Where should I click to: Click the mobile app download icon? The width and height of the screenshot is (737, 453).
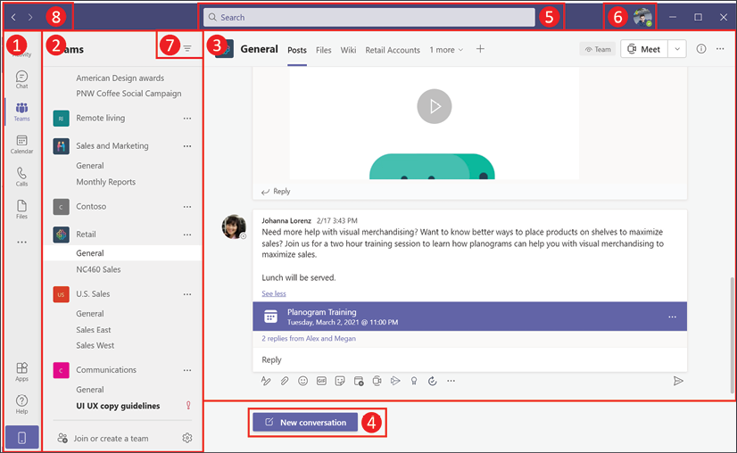(x=21, y=438)
